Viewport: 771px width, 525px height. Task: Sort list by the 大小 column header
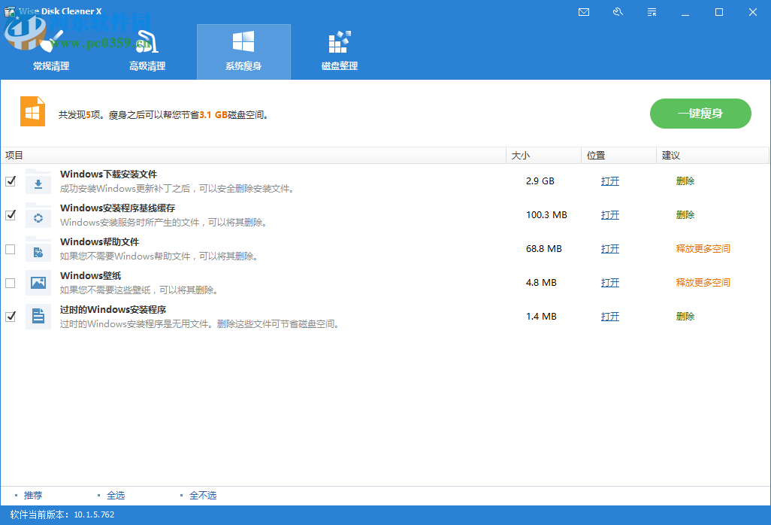point(521,156)
